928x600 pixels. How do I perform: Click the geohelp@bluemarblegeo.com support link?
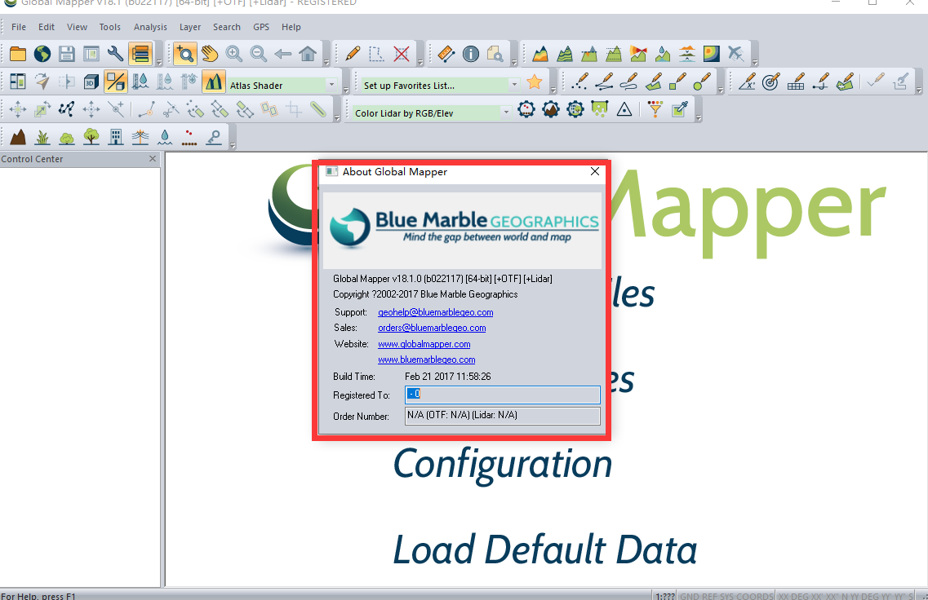pos(435,312)
